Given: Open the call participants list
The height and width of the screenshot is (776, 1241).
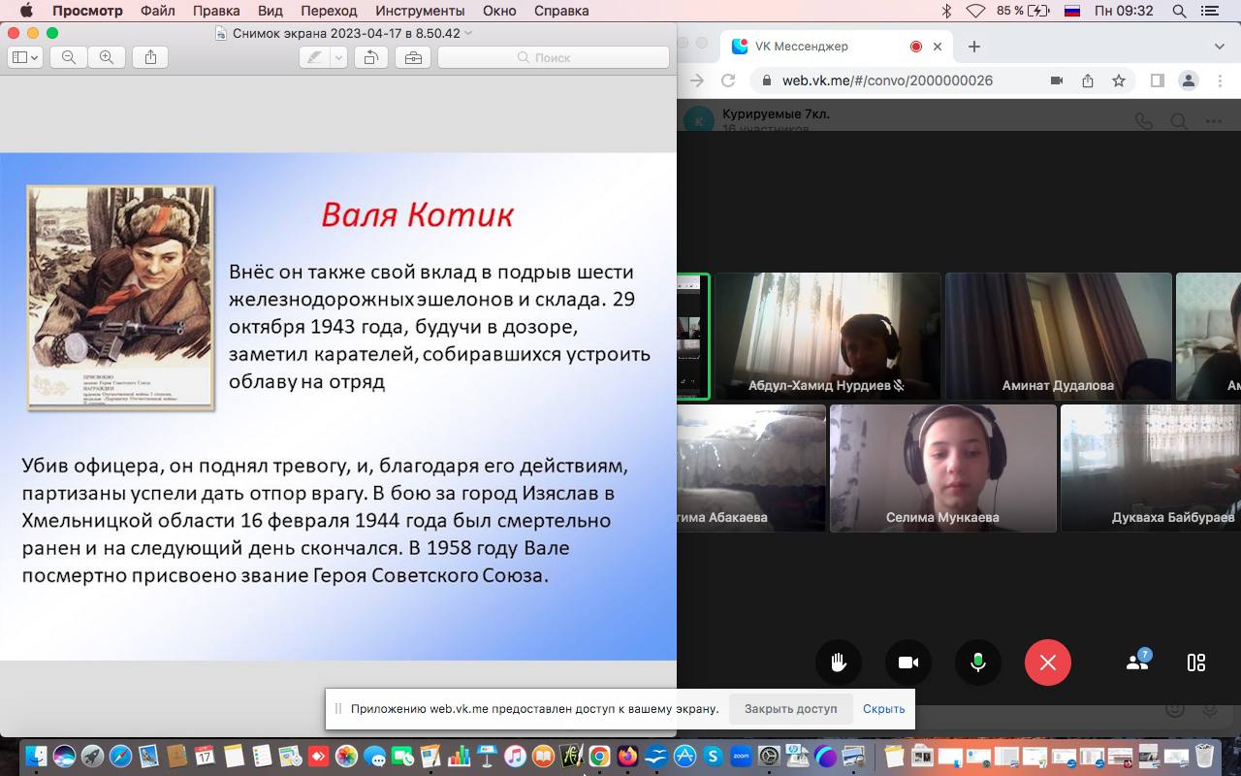Looking at the screenshot, I should [1137, 663].
